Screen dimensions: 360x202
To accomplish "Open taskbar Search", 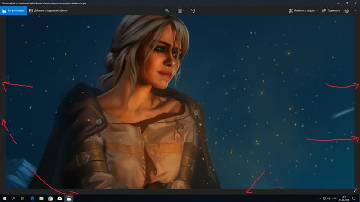I will click(x=13, y=198).
